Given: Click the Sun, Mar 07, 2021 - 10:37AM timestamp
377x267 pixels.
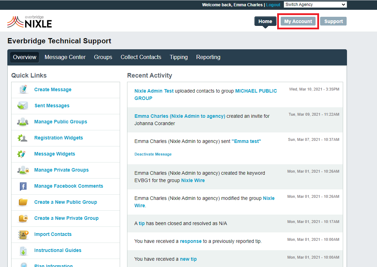Looking at the screenshot, I should (313, 140).
